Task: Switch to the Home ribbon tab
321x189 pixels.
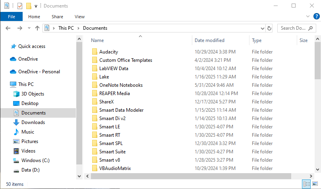Action: [x=34, y=17]
